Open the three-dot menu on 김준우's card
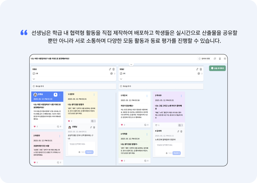 coord(94,94)
